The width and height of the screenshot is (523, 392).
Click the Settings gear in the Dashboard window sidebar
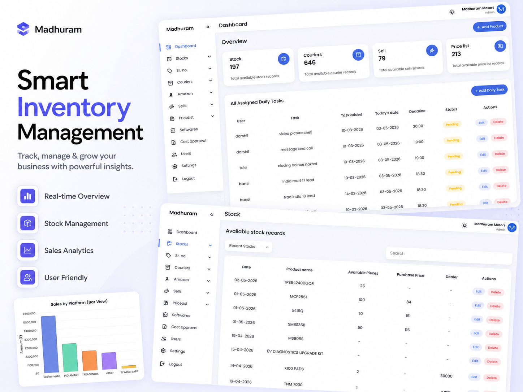pyautogui.click(x=175, y=166)
